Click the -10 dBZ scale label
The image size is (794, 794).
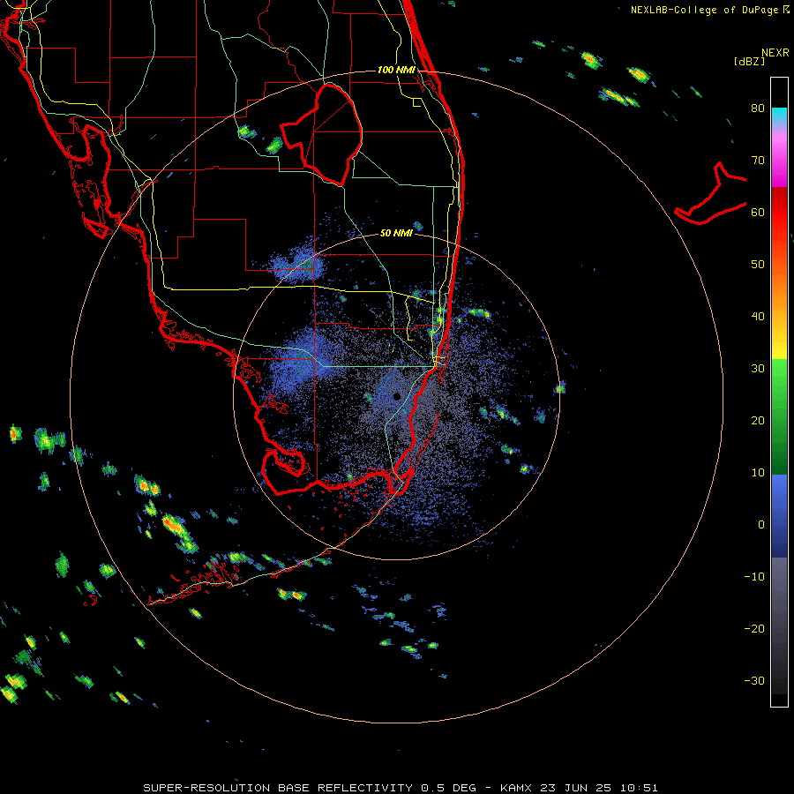tap(754, 577)
